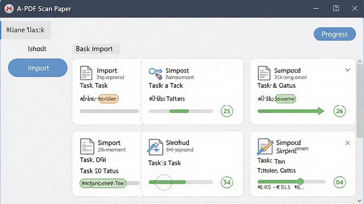Click the scrollbar up arrow
This screenshot has height=204, width=364.
click(360, 61)
